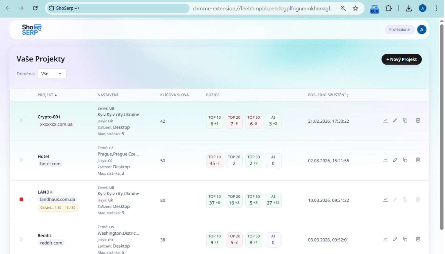The height and width of the screenshot is (254, 445).
Task: Stop the running LANDH project
Action: click(21, 200)
